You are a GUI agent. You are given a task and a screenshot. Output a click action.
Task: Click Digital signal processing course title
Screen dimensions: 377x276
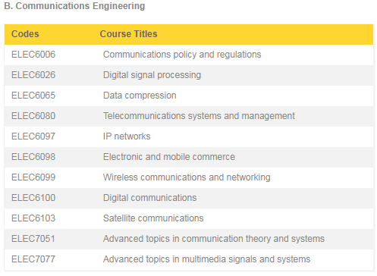pyautogui.click(x=152, y=75)
